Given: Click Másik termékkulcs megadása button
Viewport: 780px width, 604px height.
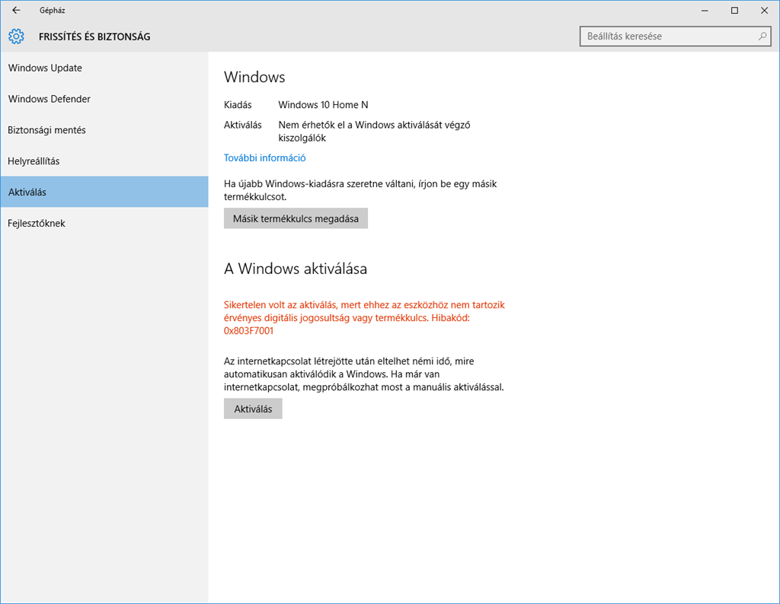Looking at the screenshot, I should tap(296, 218).
